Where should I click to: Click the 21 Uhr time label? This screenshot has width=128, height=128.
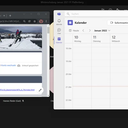coord(68,87)
